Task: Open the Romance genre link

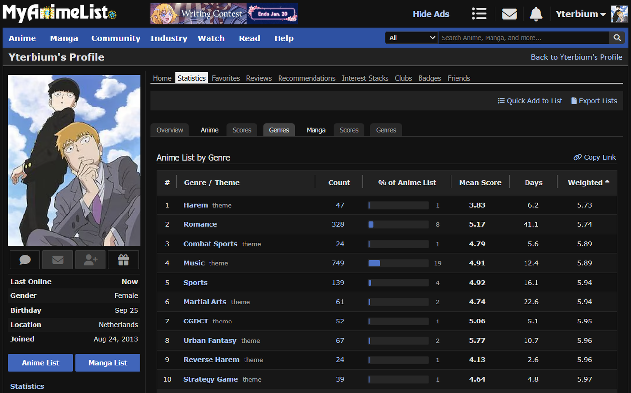Action: [x=200, y=224]
